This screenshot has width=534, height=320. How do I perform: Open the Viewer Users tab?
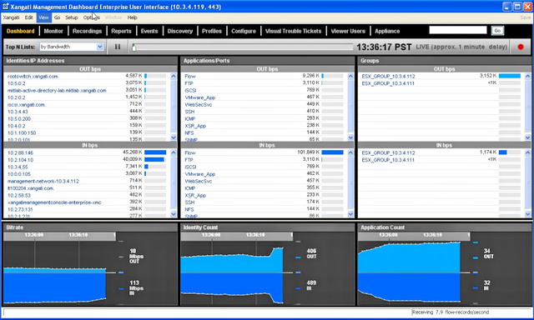click(x=348, y=31)
